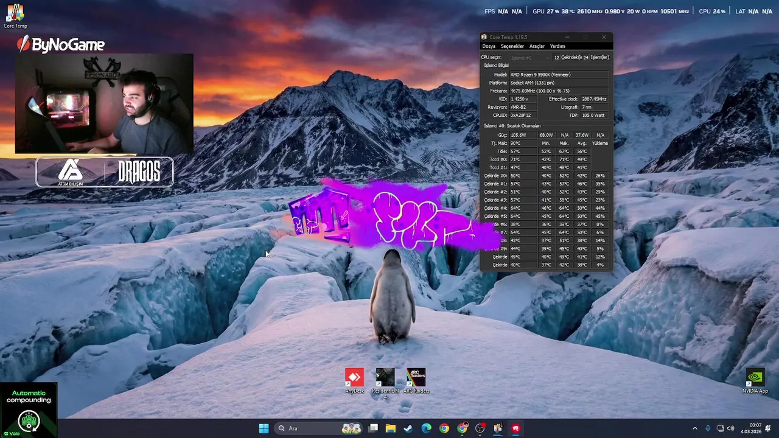
Task: Click the Model field AMD Ryzen 9 5900X
Action: [x=558, y=75]
